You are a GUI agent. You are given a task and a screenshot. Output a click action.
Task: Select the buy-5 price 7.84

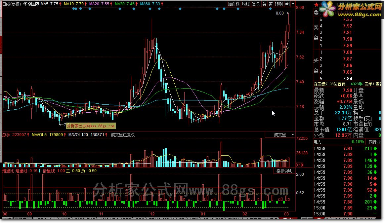(348, 79)
